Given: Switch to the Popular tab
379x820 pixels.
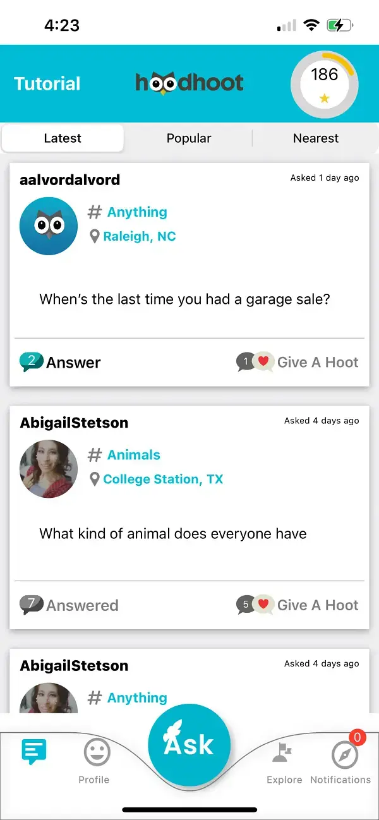Looking at the screenshot, I should pyautogui.click(x=189, y=138).
